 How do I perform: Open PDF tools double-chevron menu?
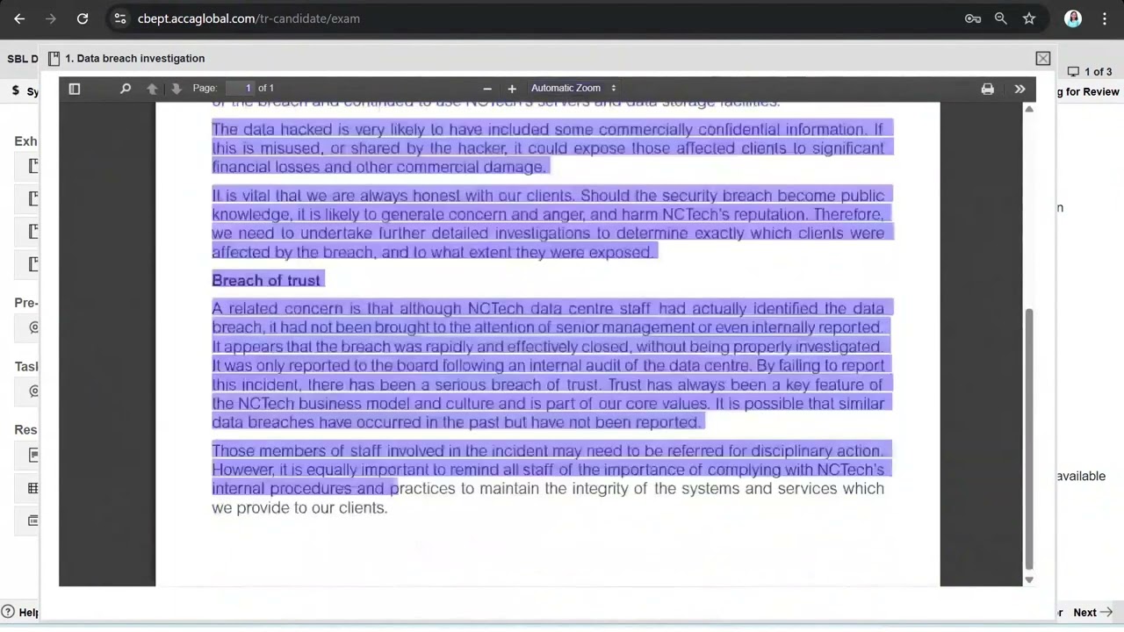click(x=1020, y=89)
